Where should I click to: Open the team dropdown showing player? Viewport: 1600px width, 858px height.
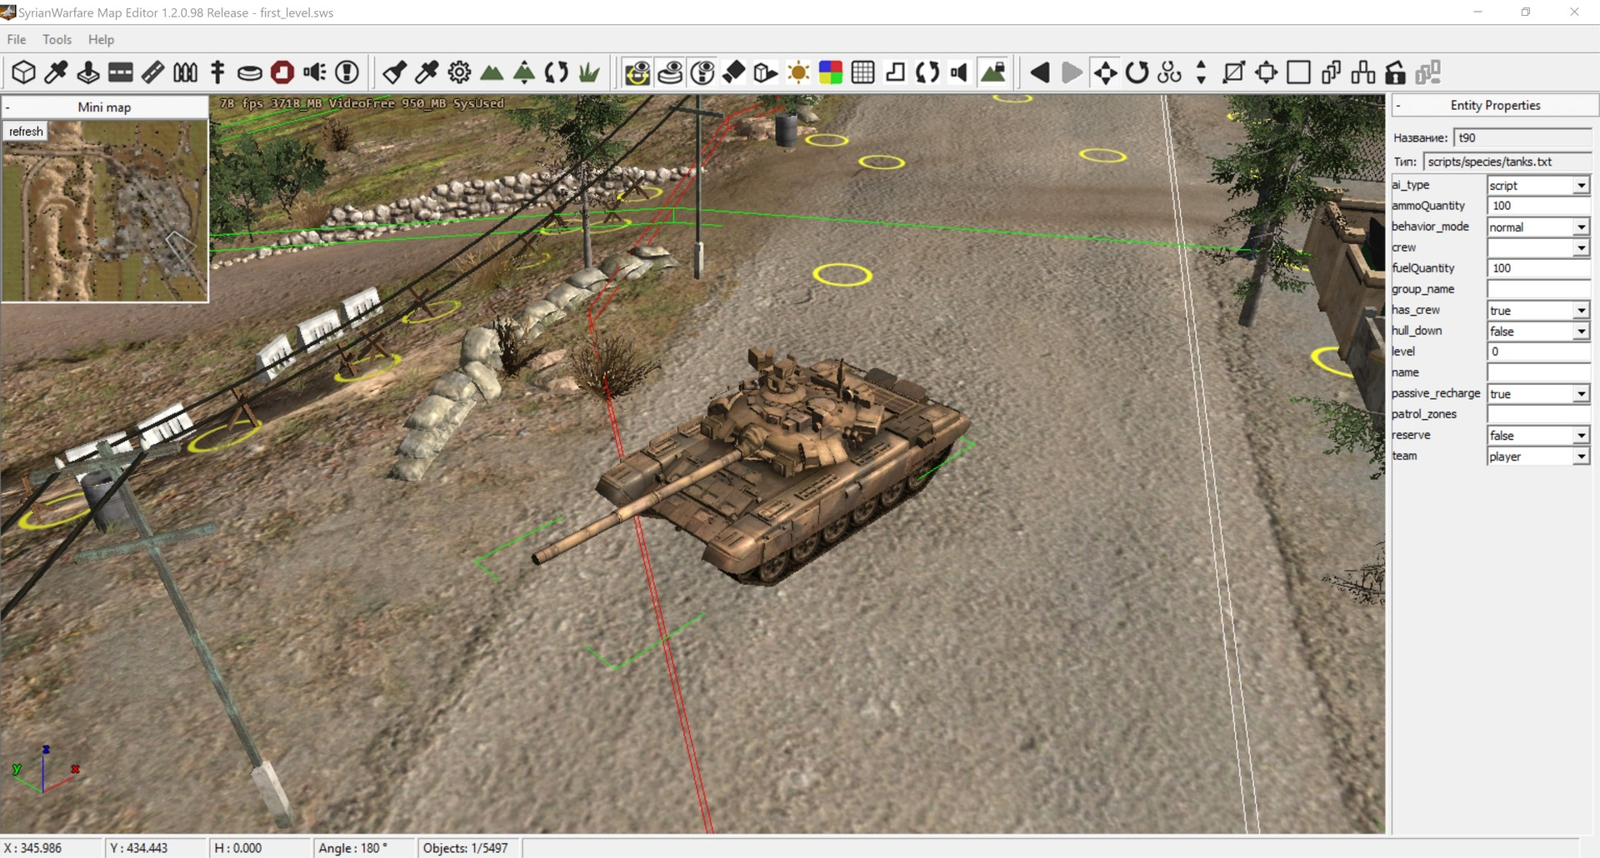pyautogui.click(x=1581, y=456)
